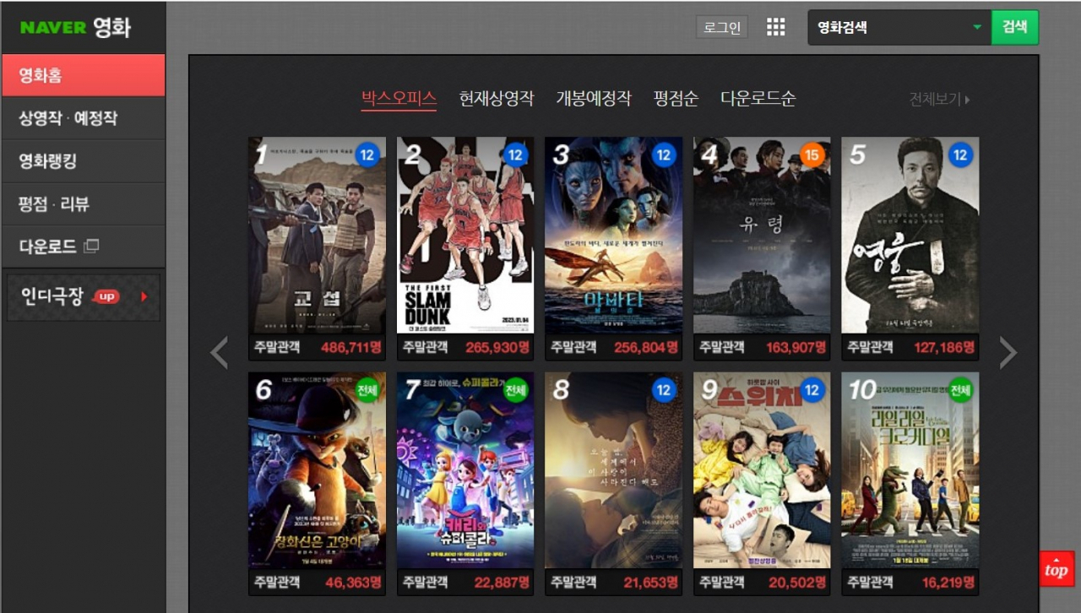The image size is (1081, 613).
Task: Click weekend audience count 256,804명
Action: coord(646,347)
